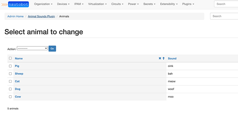
Task: Tick the checkbox for Pig
Action: coord(10,66)
